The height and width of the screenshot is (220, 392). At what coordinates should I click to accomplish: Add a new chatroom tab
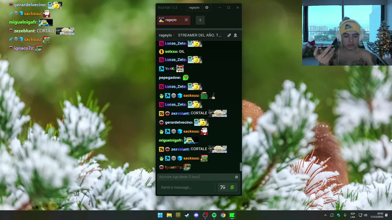(200, 20)
